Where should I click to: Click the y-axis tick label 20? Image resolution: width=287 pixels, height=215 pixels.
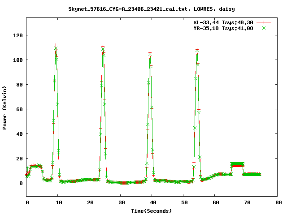click(19, 159)
